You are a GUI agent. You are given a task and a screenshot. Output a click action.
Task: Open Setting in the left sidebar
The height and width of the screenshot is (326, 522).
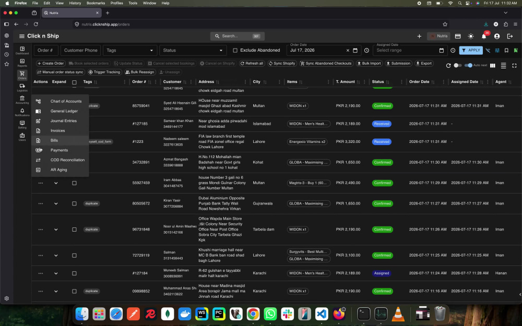(x=22, y=125)
